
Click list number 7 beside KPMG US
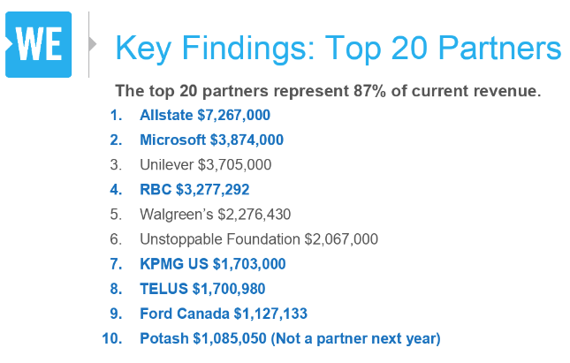(x=116, y=264)
